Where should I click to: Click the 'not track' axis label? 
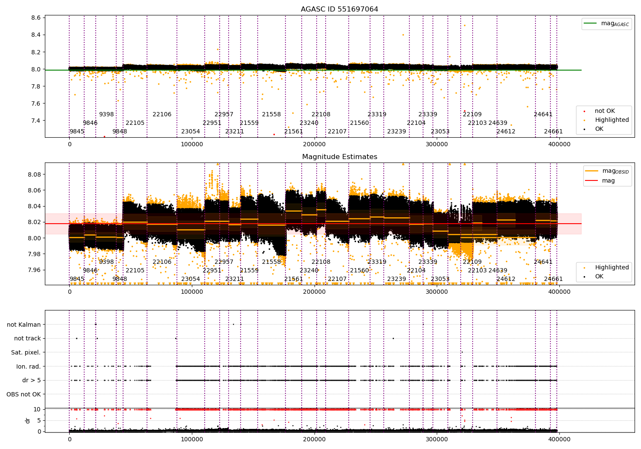point(27,338)
